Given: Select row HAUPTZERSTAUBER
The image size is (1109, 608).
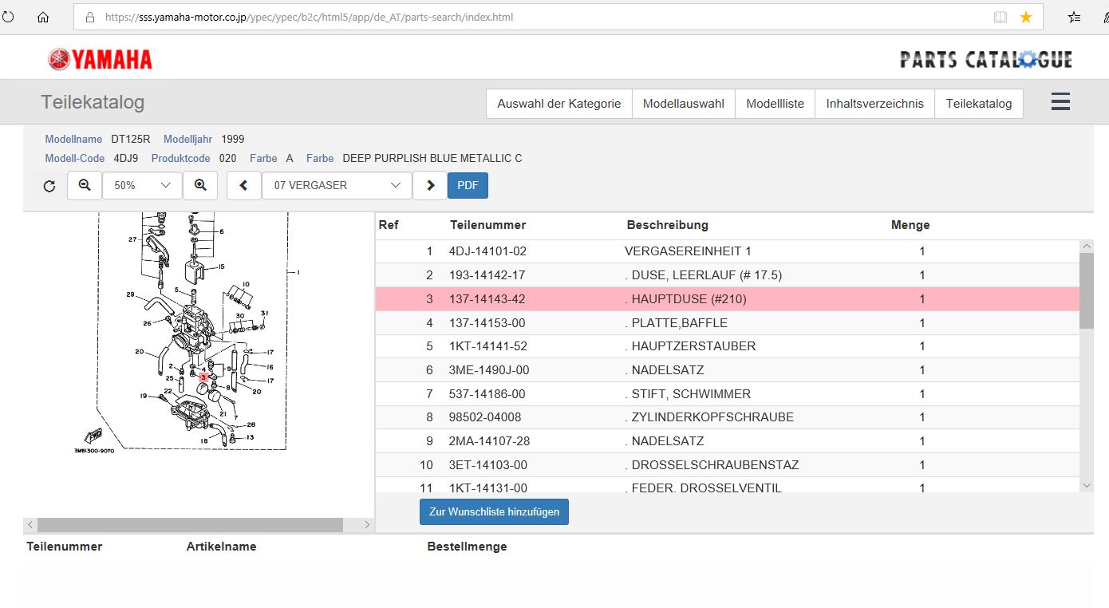Looking at the screenshot, I should click(728, 346).
